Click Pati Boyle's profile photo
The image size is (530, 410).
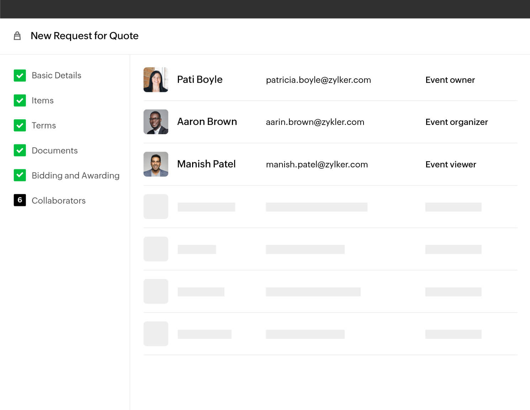pyautogui.click(x=156, y=80)
